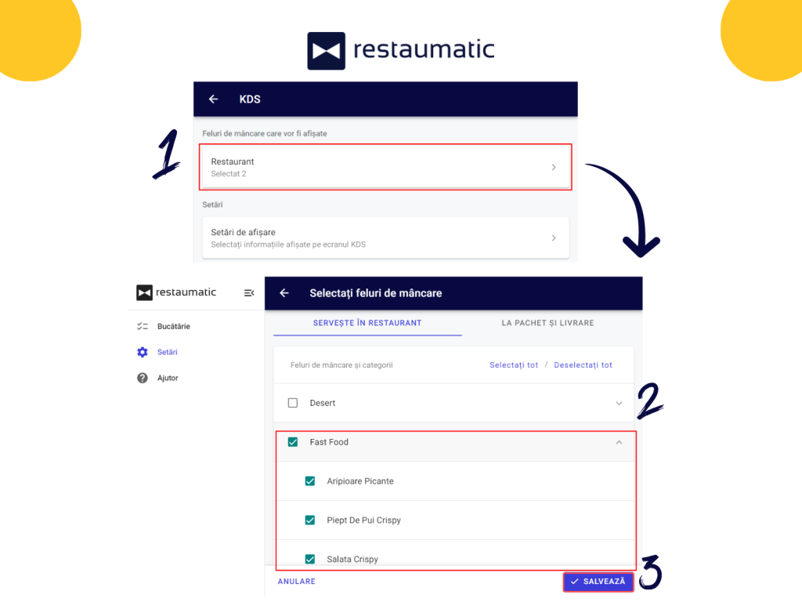Collapse the Fast Food category
The width and height of the screenshot is (802, 602).
click(x=619, y=442)
